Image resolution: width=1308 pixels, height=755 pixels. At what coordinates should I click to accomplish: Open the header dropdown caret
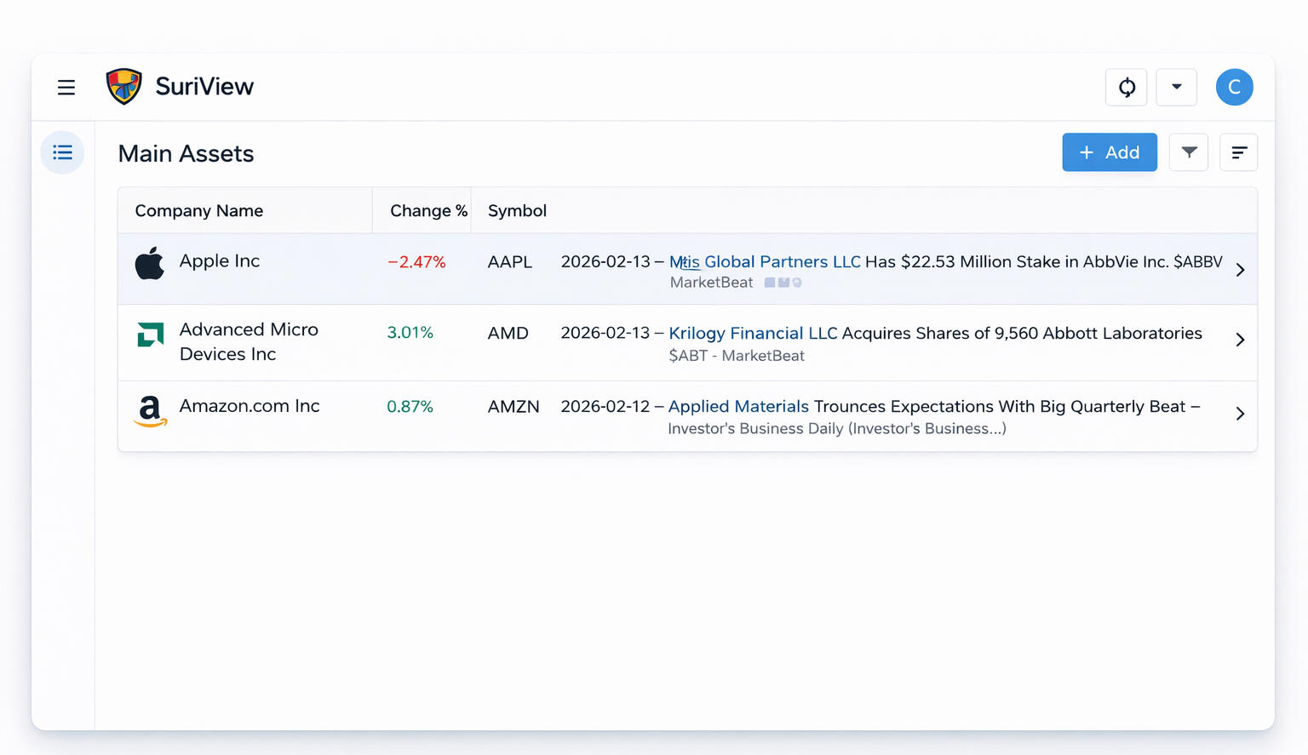click(x=1176, y=88)
